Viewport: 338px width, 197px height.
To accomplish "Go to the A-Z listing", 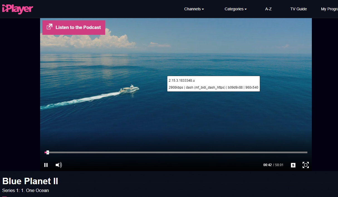I will (268, 9).
